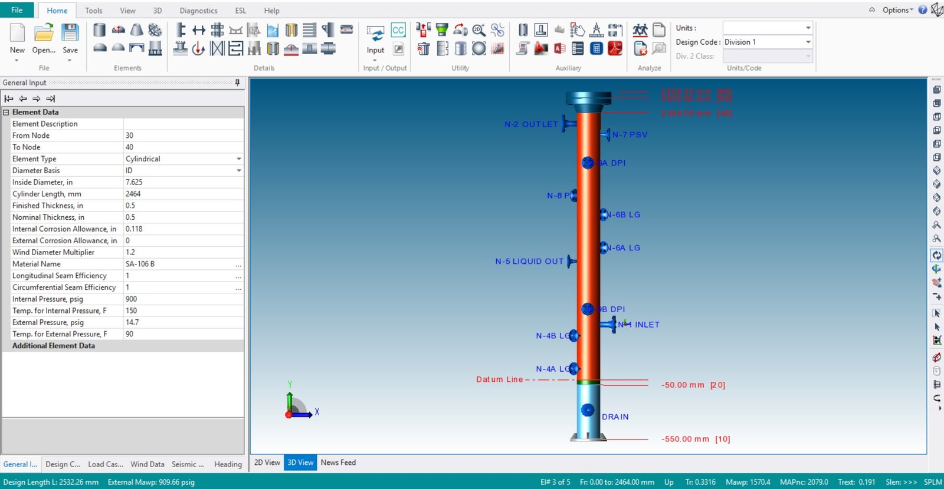Add a skirt support element
The image size is (944, 489).
tap(155, 48)
